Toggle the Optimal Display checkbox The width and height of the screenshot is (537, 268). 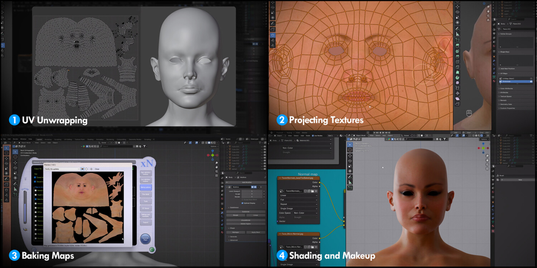[242, 203]
